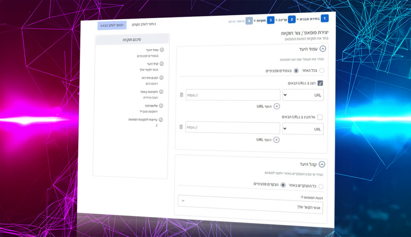Enable the 'אל תציג ב URLs הבאים' checkbox

[320, 117]
